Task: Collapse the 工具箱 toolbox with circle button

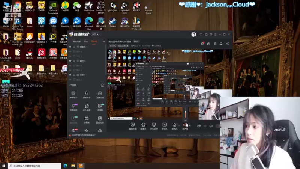Action: (102, 85)
